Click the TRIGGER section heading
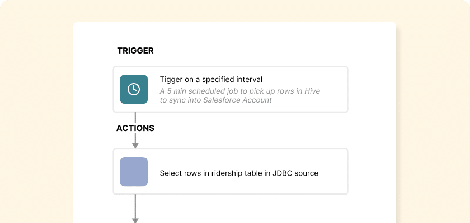 click(x=135, y=50)
